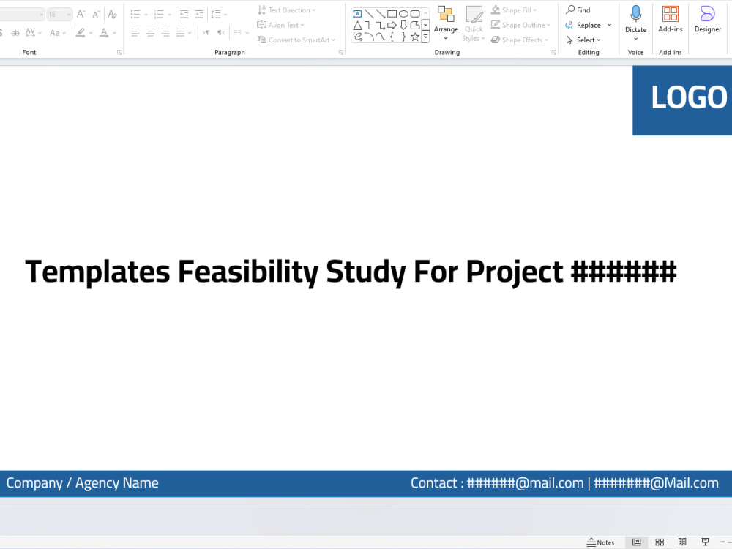Apply the text highlight color

click(81, 33)
